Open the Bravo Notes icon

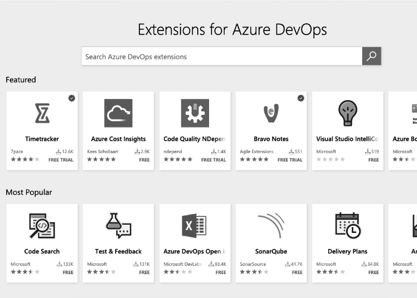(x=271, y=113)
